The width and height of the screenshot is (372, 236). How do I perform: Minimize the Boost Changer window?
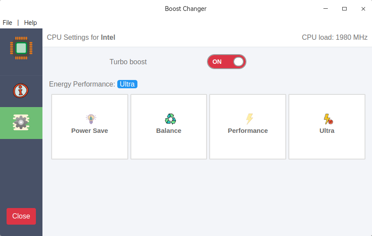point(326,9)
